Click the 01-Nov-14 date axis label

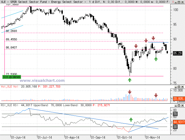point(153,137)
